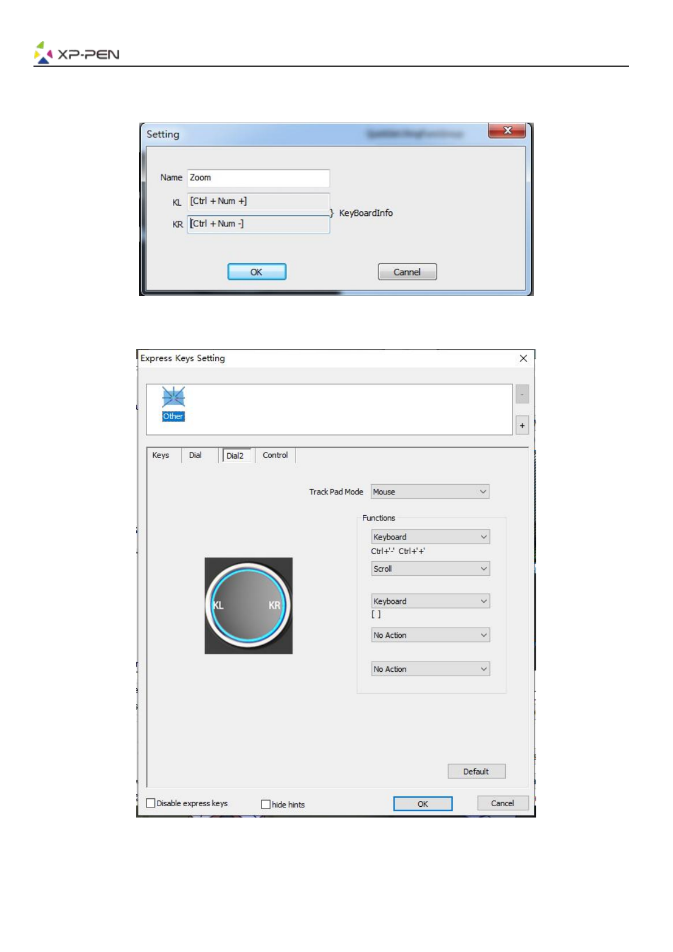Open the Control tab
673x952 pixels.
click(x=275, y=455)
